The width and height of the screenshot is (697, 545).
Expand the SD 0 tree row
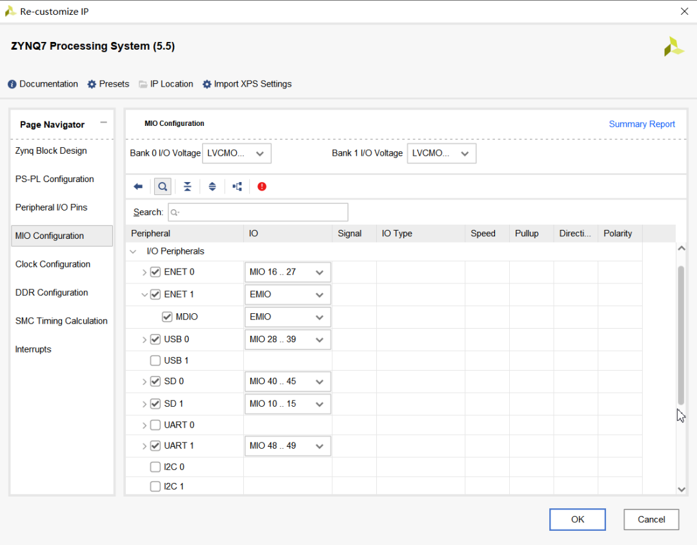[144, 382]
